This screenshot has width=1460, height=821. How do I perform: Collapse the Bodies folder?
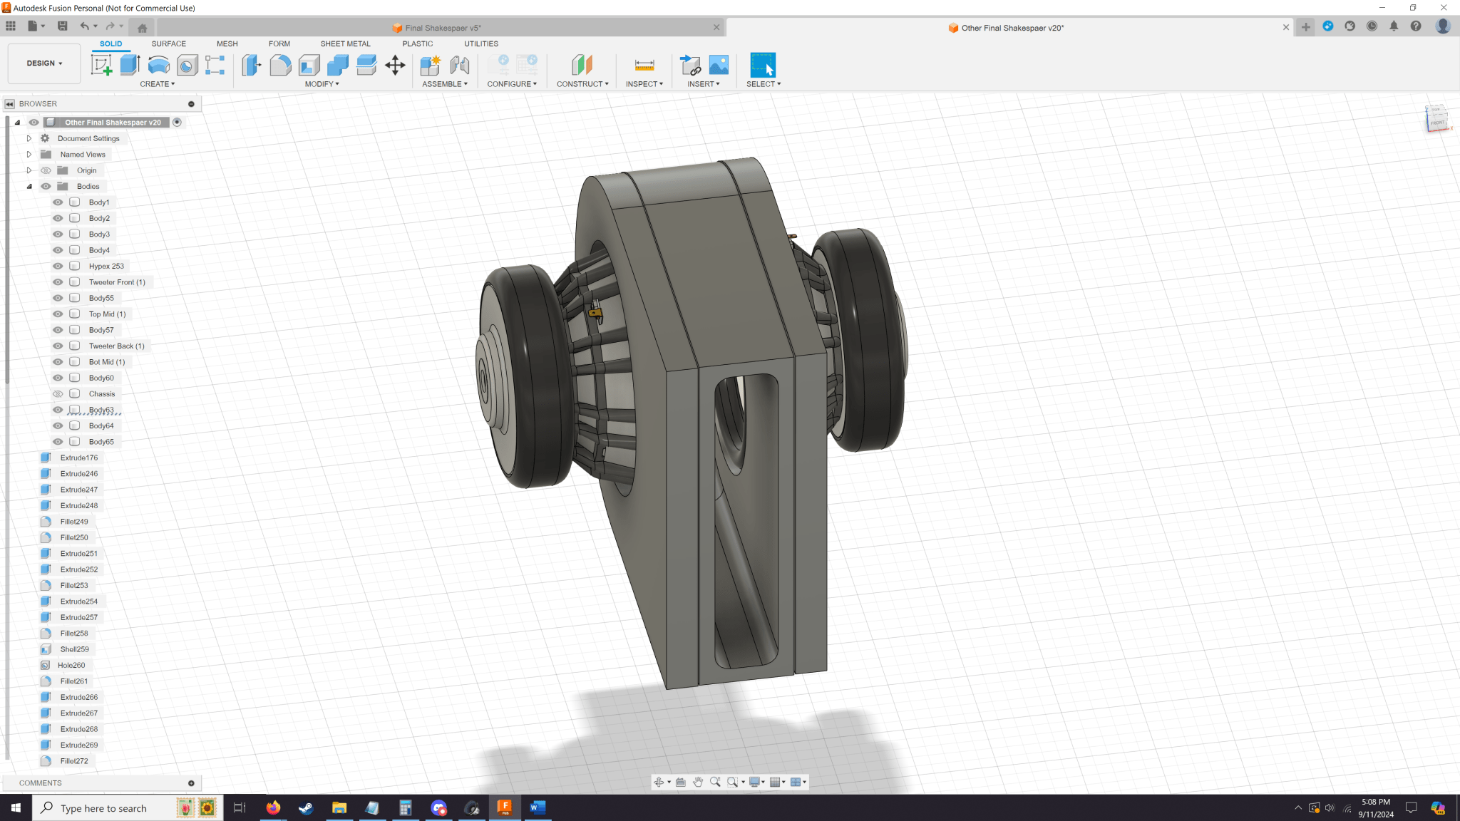point(29,187)
